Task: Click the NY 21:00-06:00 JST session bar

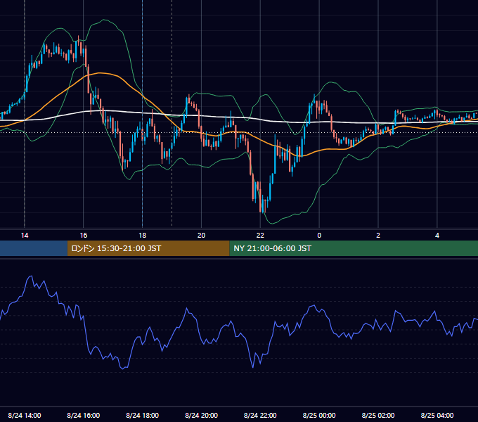Action: pyautogui.click(x=354, y=248)
